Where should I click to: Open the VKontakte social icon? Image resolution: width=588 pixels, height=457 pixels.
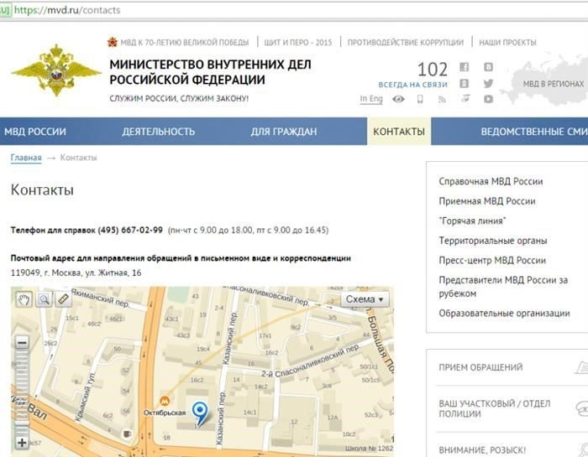[488, 67]
